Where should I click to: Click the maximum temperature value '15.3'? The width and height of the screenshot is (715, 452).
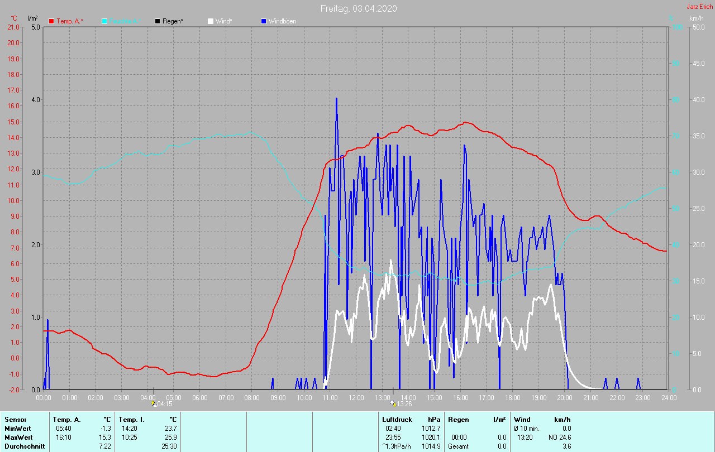[106, 437]
